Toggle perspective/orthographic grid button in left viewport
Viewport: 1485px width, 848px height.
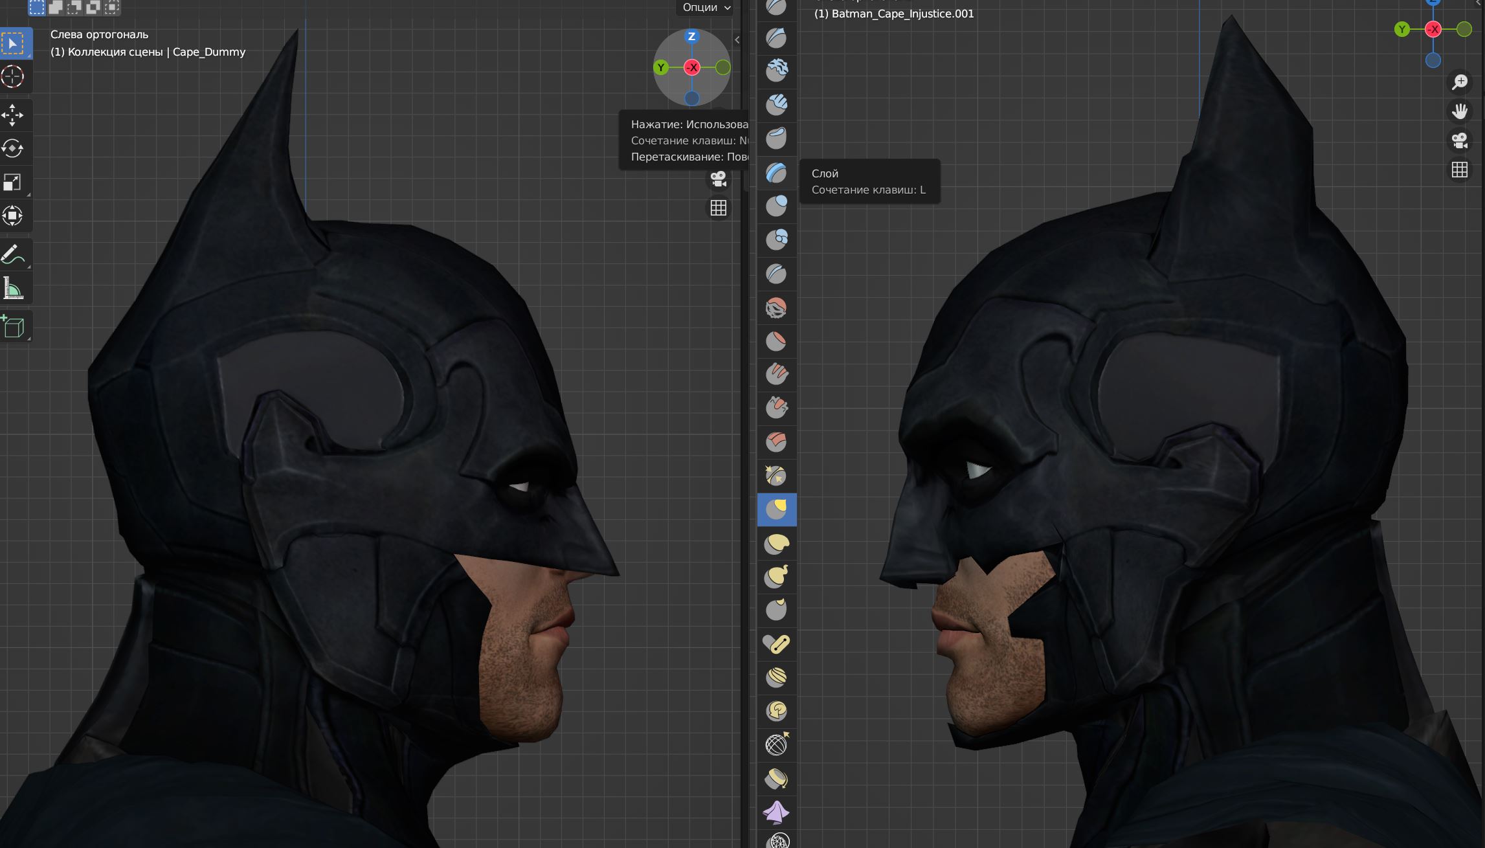click(x=718, y=208)
